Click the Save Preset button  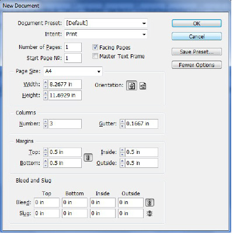click(197, 52)
